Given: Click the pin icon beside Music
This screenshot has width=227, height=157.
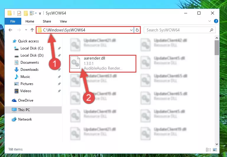Looking at the screenshot, I should click(x=59, y=77).
